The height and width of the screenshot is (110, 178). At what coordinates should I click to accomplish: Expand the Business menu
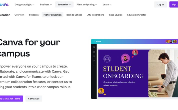coord(46,4)
